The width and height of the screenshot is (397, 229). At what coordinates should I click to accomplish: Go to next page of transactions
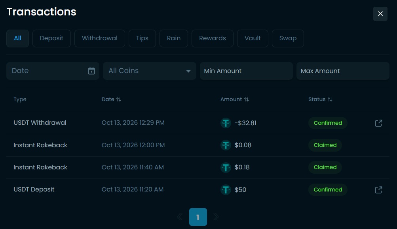tap(216, 217)
